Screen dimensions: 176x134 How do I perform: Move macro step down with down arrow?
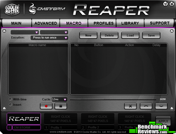[x=161, y=106]
